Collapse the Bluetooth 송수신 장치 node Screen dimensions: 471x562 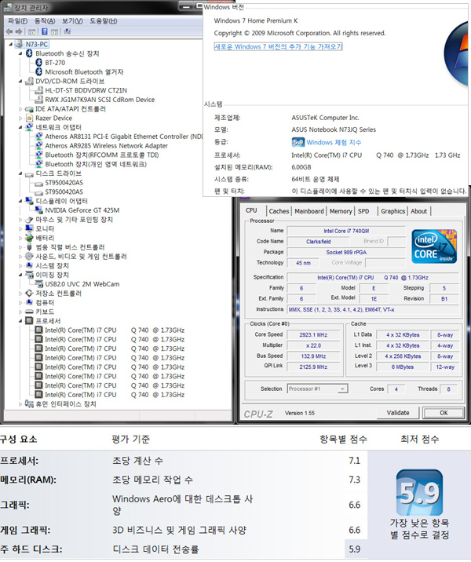pyautogui.click(x=20, y=53)
